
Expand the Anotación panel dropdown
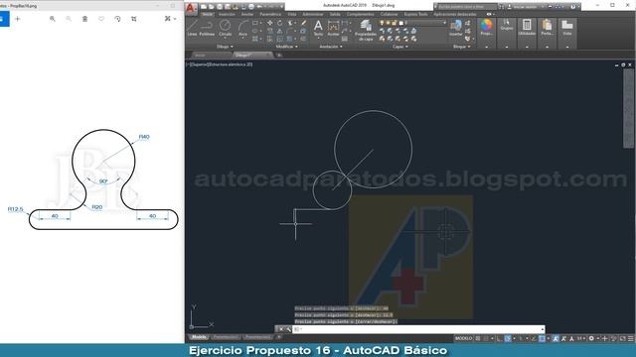[331, 47]
